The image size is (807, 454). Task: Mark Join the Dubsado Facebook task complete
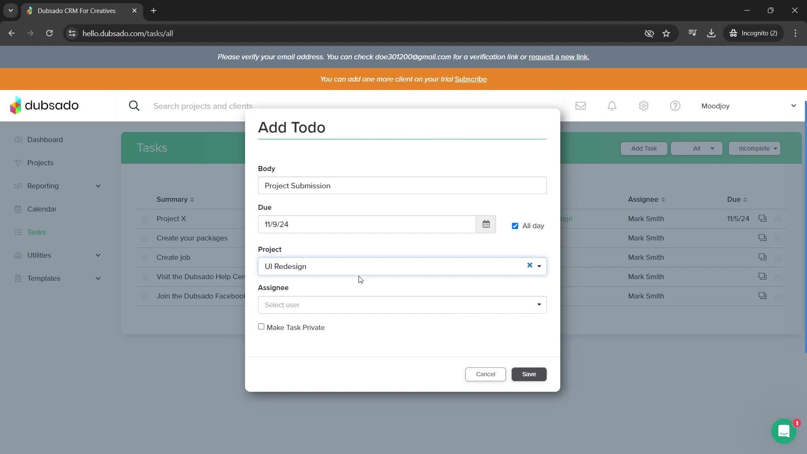coord(145,296)
